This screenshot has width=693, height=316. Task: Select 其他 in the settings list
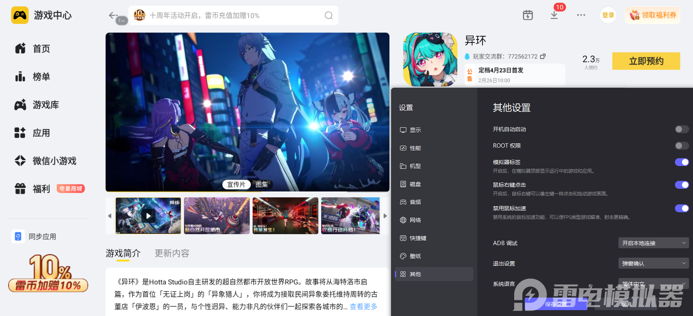click(x=434, y=274)
